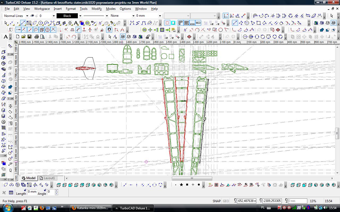Open the Normal Lines style dropdown
The image size is (340, 212).
coord(27,16)
